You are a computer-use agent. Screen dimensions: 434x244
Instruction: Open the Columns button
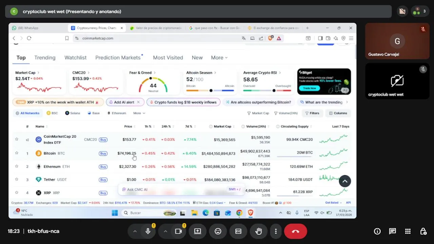338,113
